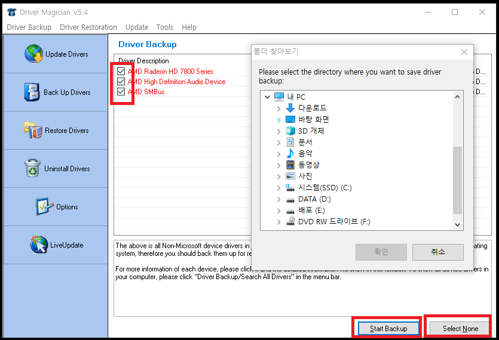Select 시스템(SSD) (C:) label in tree

324,188
